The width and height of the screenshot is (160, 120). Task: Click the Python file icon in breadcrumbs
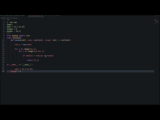click(8, 18)
